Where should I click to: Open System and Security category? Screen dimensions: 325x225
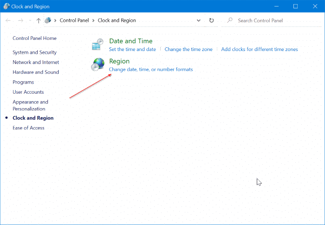(x=35, y=52)
